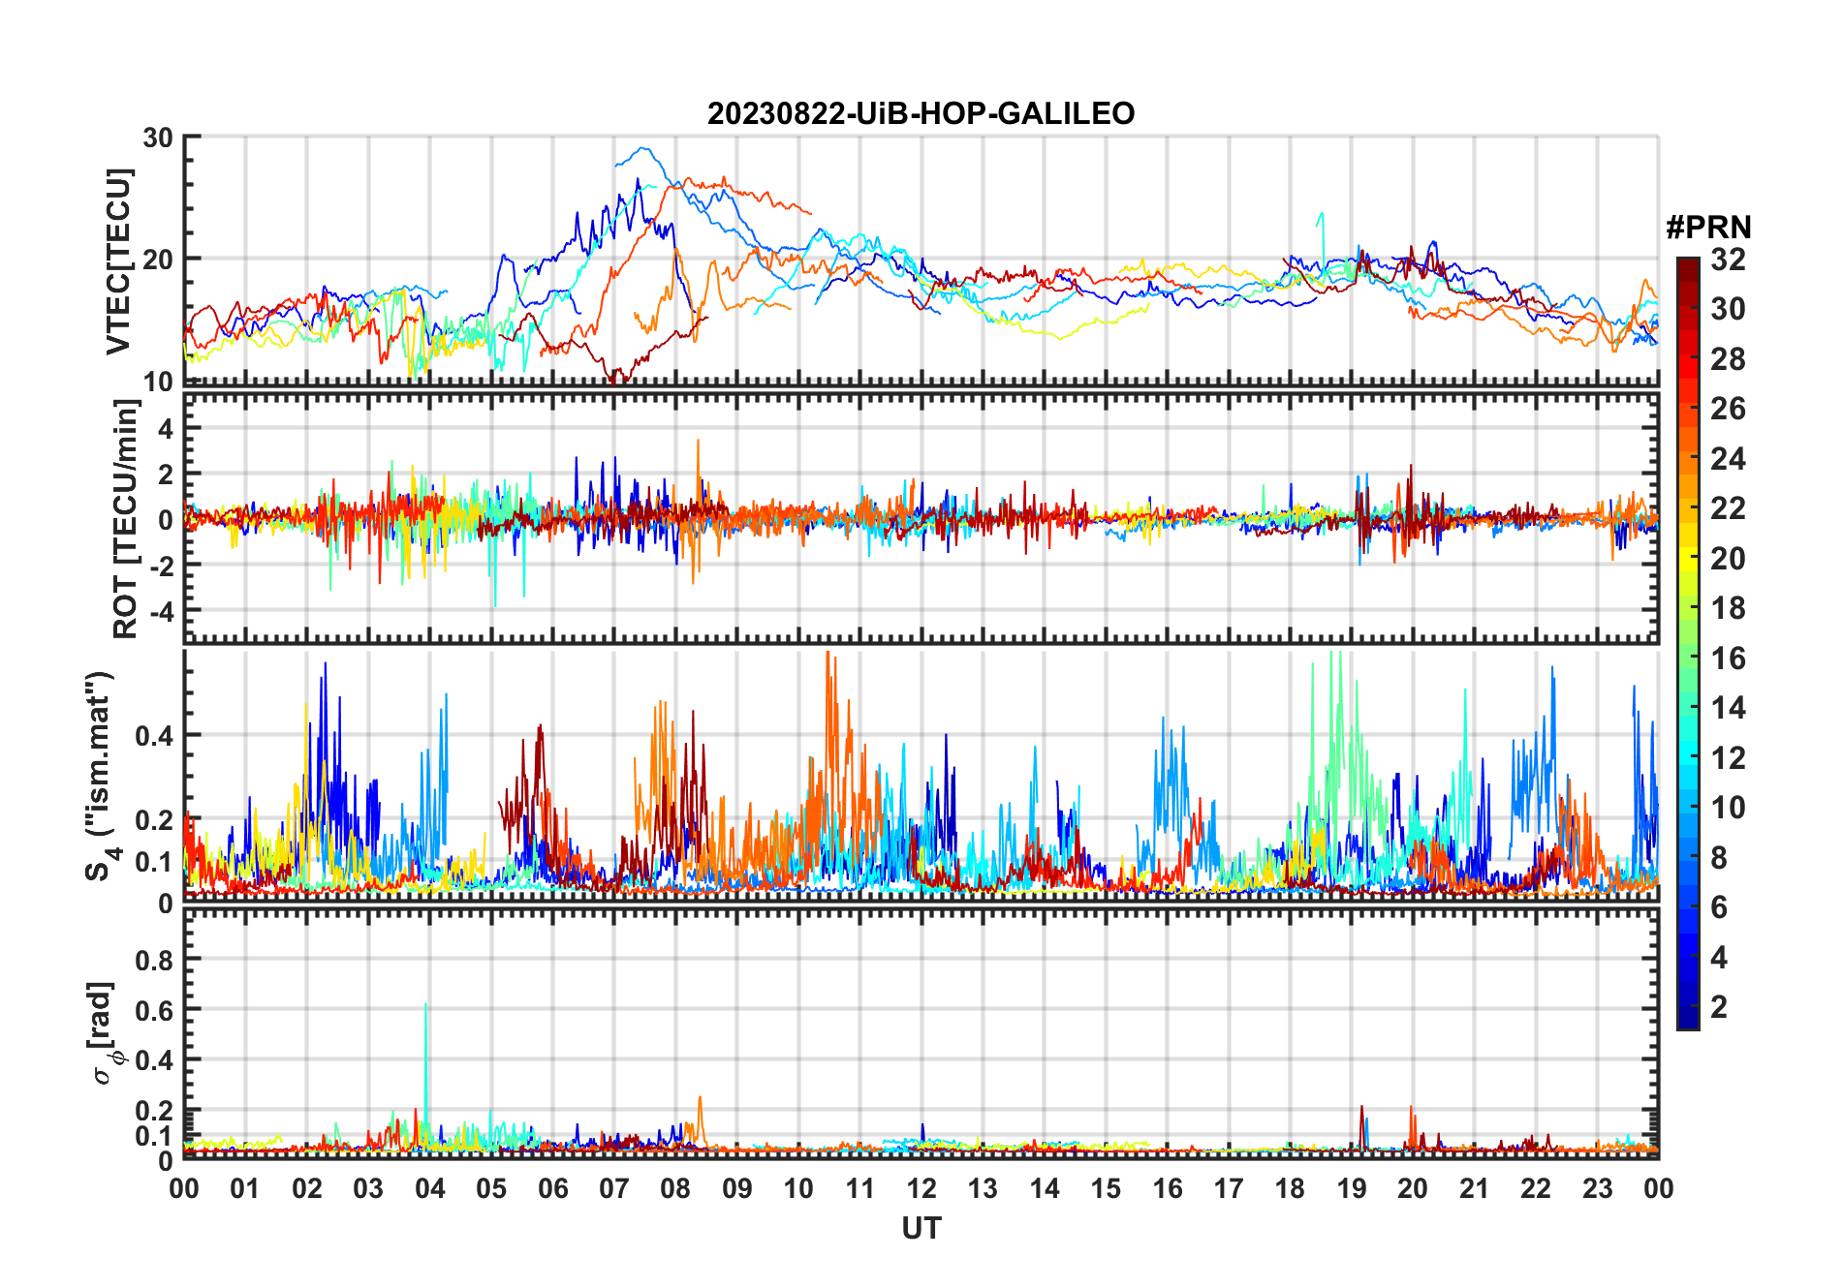Click the 30 tick on the VTEC axis
This screenshot has height=1288, width=1843.
[x=158, y=138]
